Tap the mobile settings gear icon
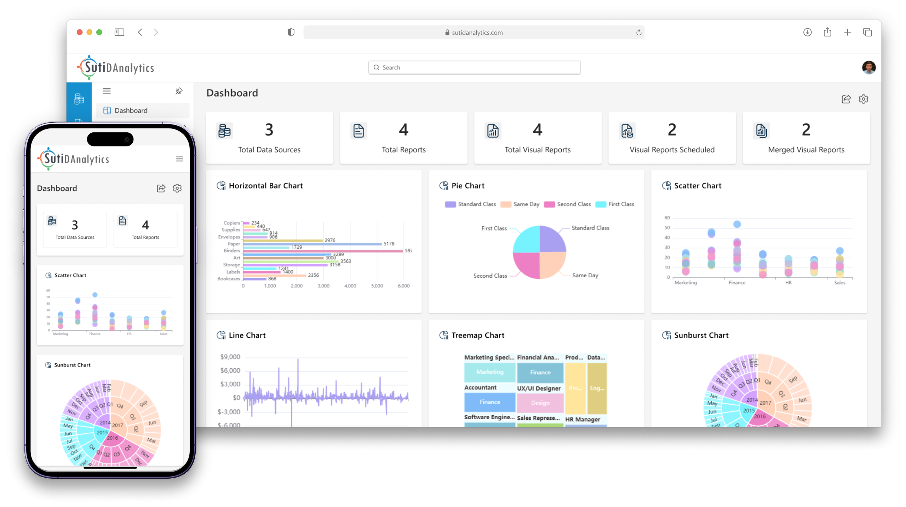This screenshot has width=906, height=507. tap(177, 188)
